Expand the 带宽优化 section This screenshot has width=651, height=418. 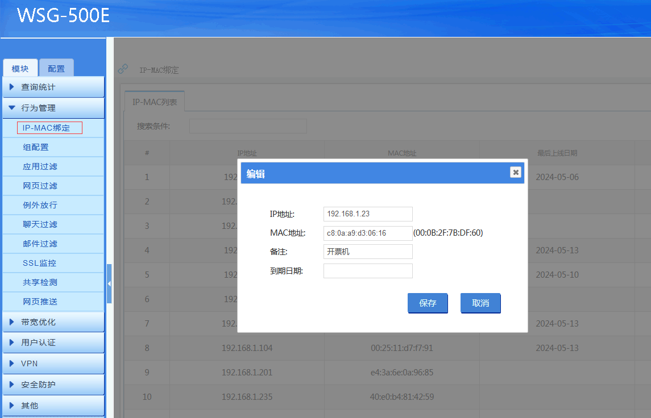coord(53,322)
